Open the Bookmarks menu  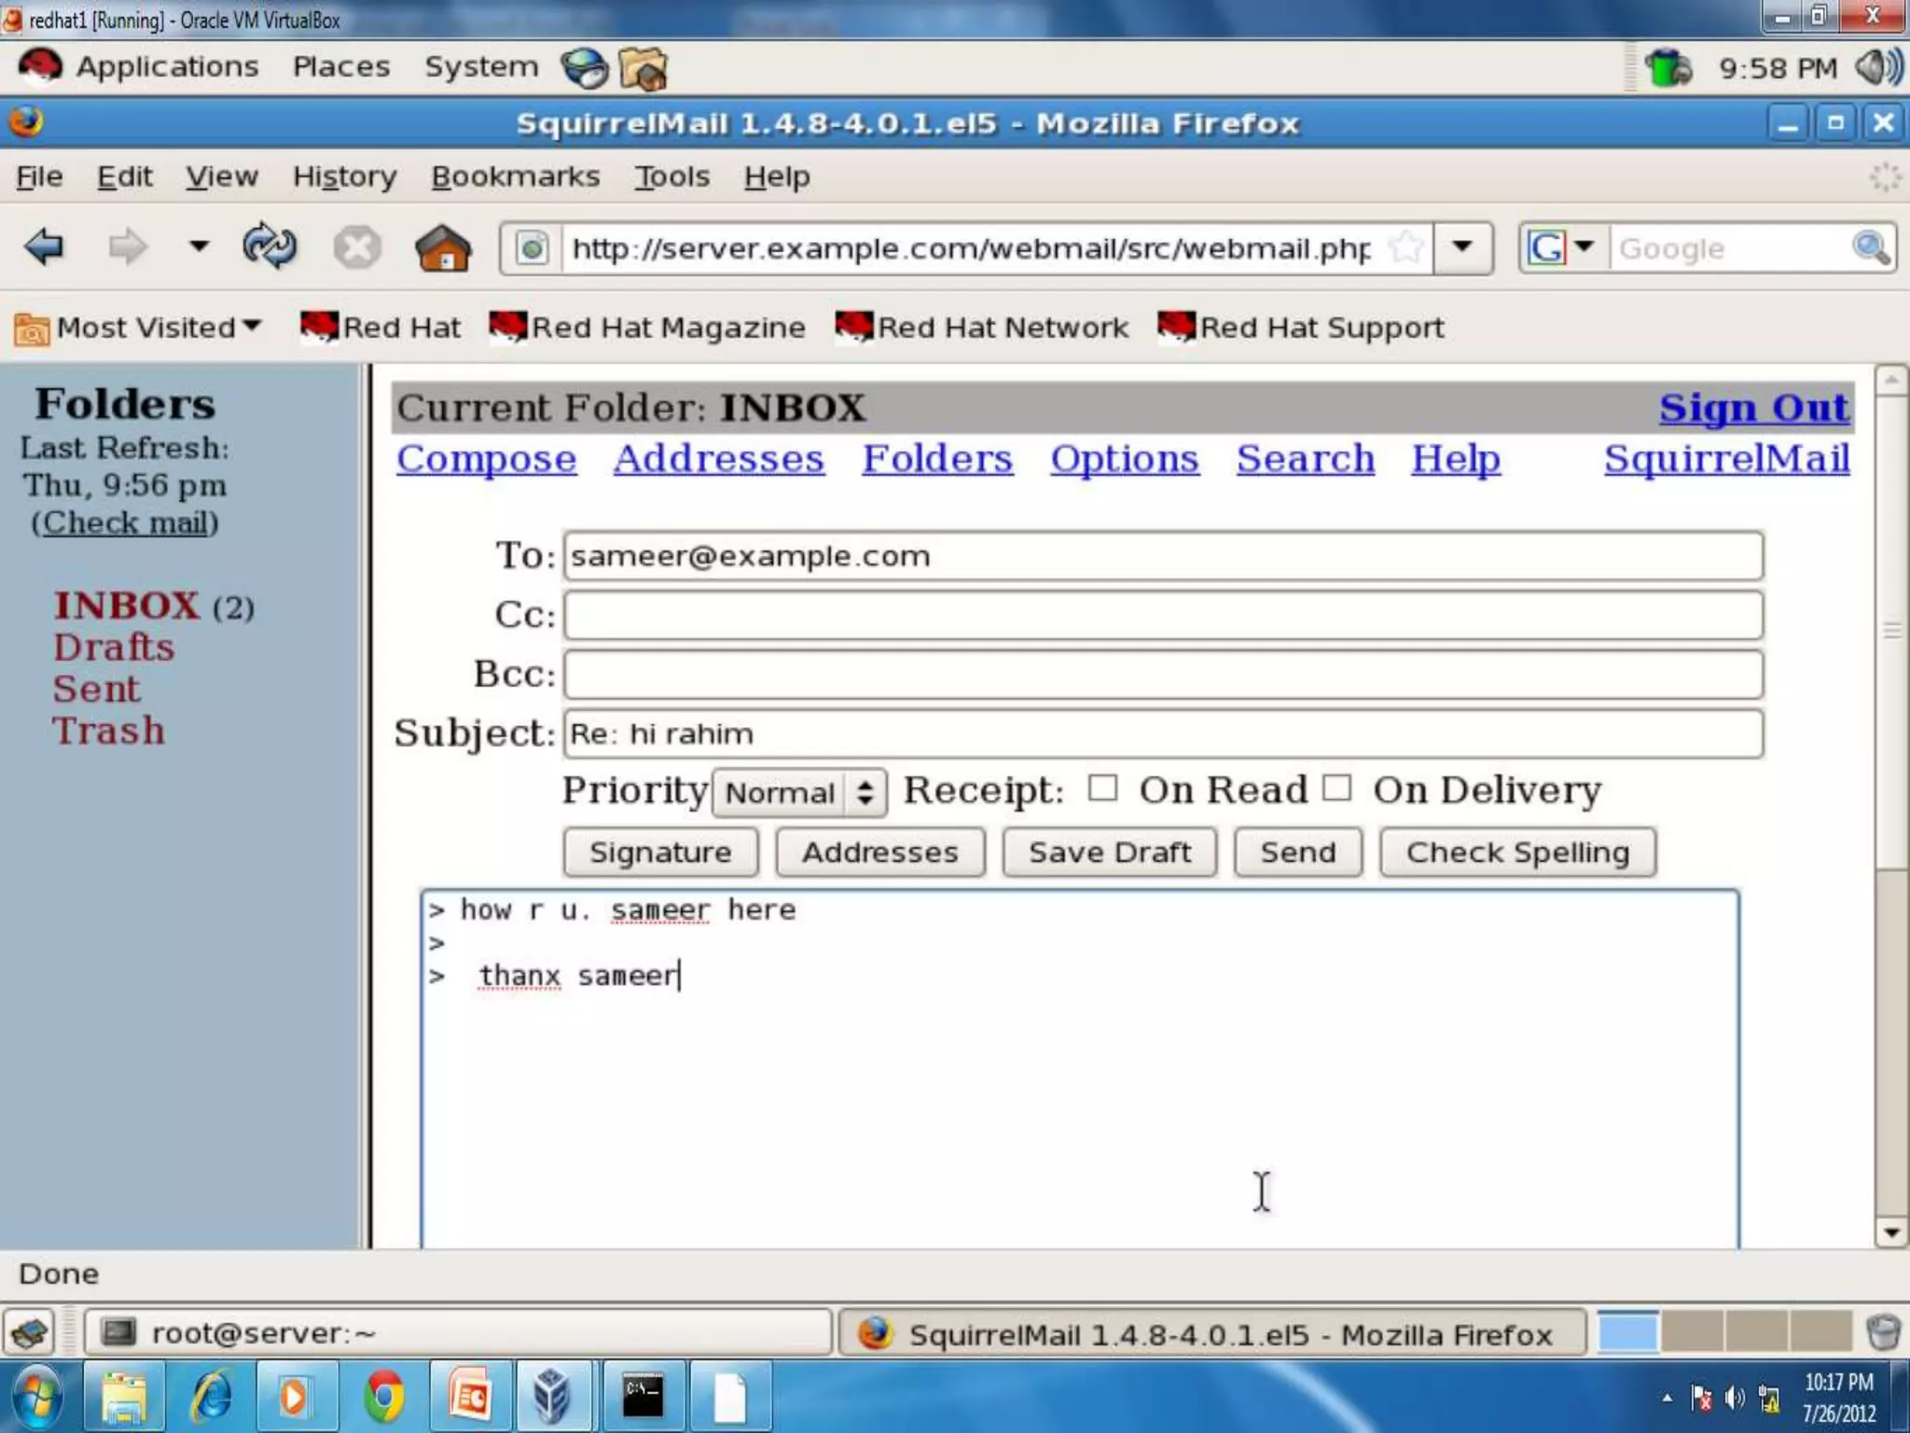coord(515,176)
